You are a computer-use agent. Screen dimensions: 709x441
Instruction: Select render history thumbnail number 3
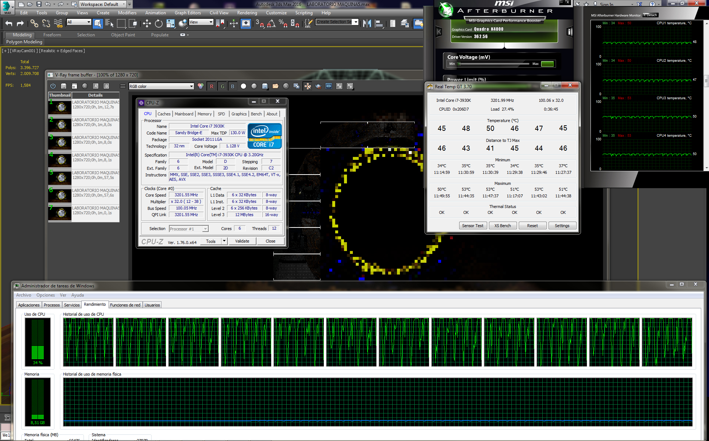click(60, 142)
